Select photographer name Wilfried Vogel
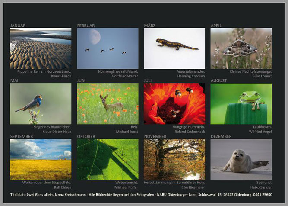 coord(260,132)
